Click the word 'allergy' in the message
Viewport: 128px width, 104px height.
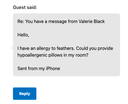(43, 48)
